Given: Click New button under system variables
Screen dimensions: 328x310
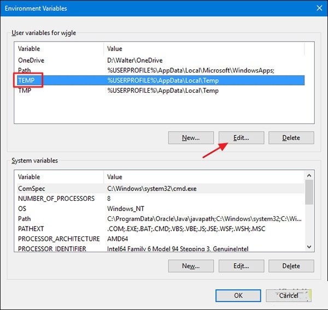Looking at the screenshot, I should pos(191,266).
